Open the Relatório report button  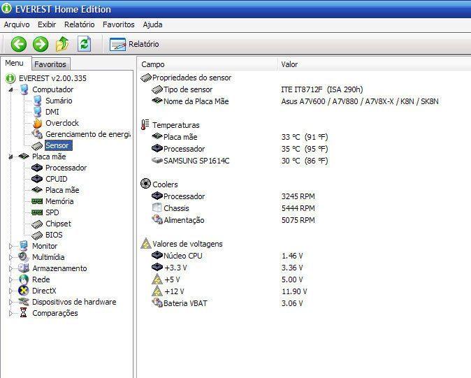(135, 44)
